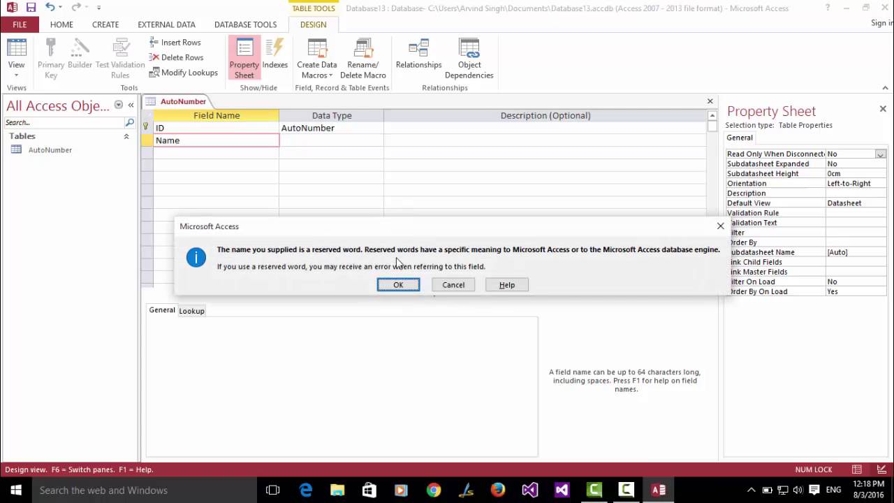Close the Property Sheet pane
Viewport: 894px width, 503px height.
click(x=883, y=109)
